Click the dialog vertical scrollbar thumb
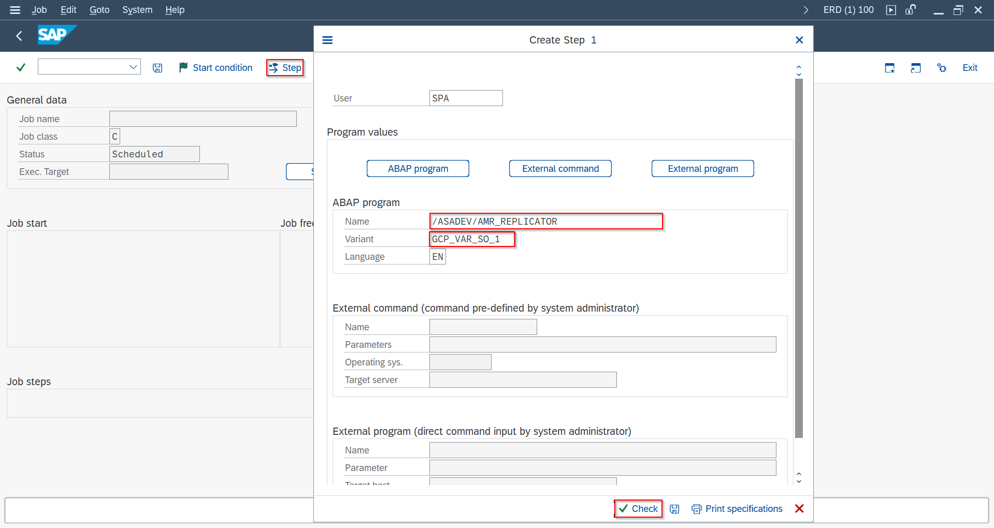 click(799, 258)
